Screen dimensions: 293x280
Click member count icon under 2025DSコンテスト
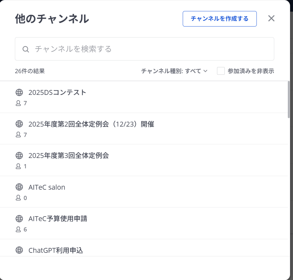18,103
